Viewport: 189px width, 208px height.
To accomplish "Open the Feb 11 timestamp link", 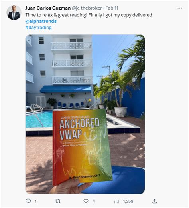I will click(x=112, y=8).
